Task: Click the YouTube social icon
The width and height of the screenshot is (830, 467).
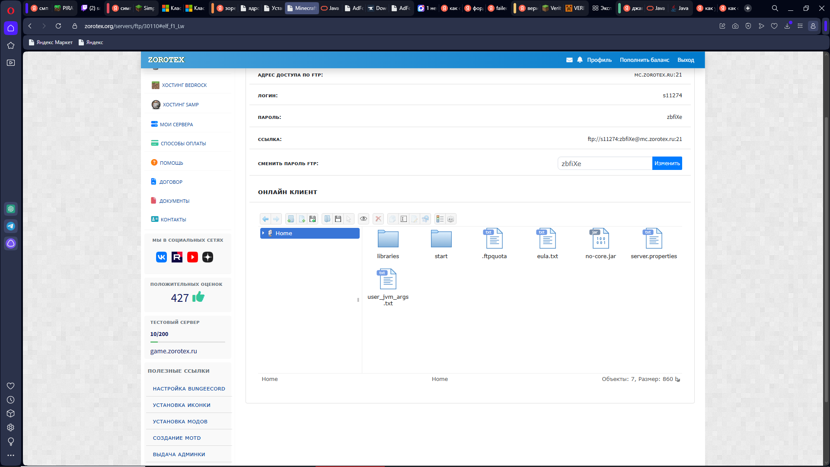Action: click(x=192, y=257)
